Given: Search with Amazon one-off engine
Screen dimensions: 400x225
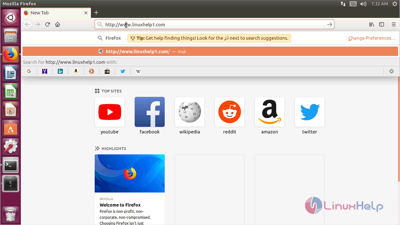Looking at the screenshot, I should coord(76,71).
